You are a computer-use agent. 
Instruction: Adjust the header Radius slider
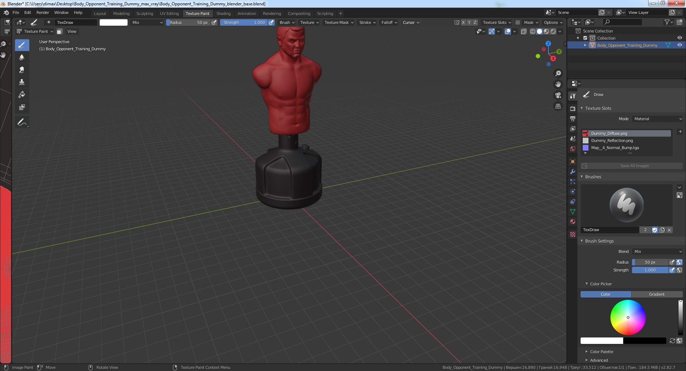pos(188,22)
